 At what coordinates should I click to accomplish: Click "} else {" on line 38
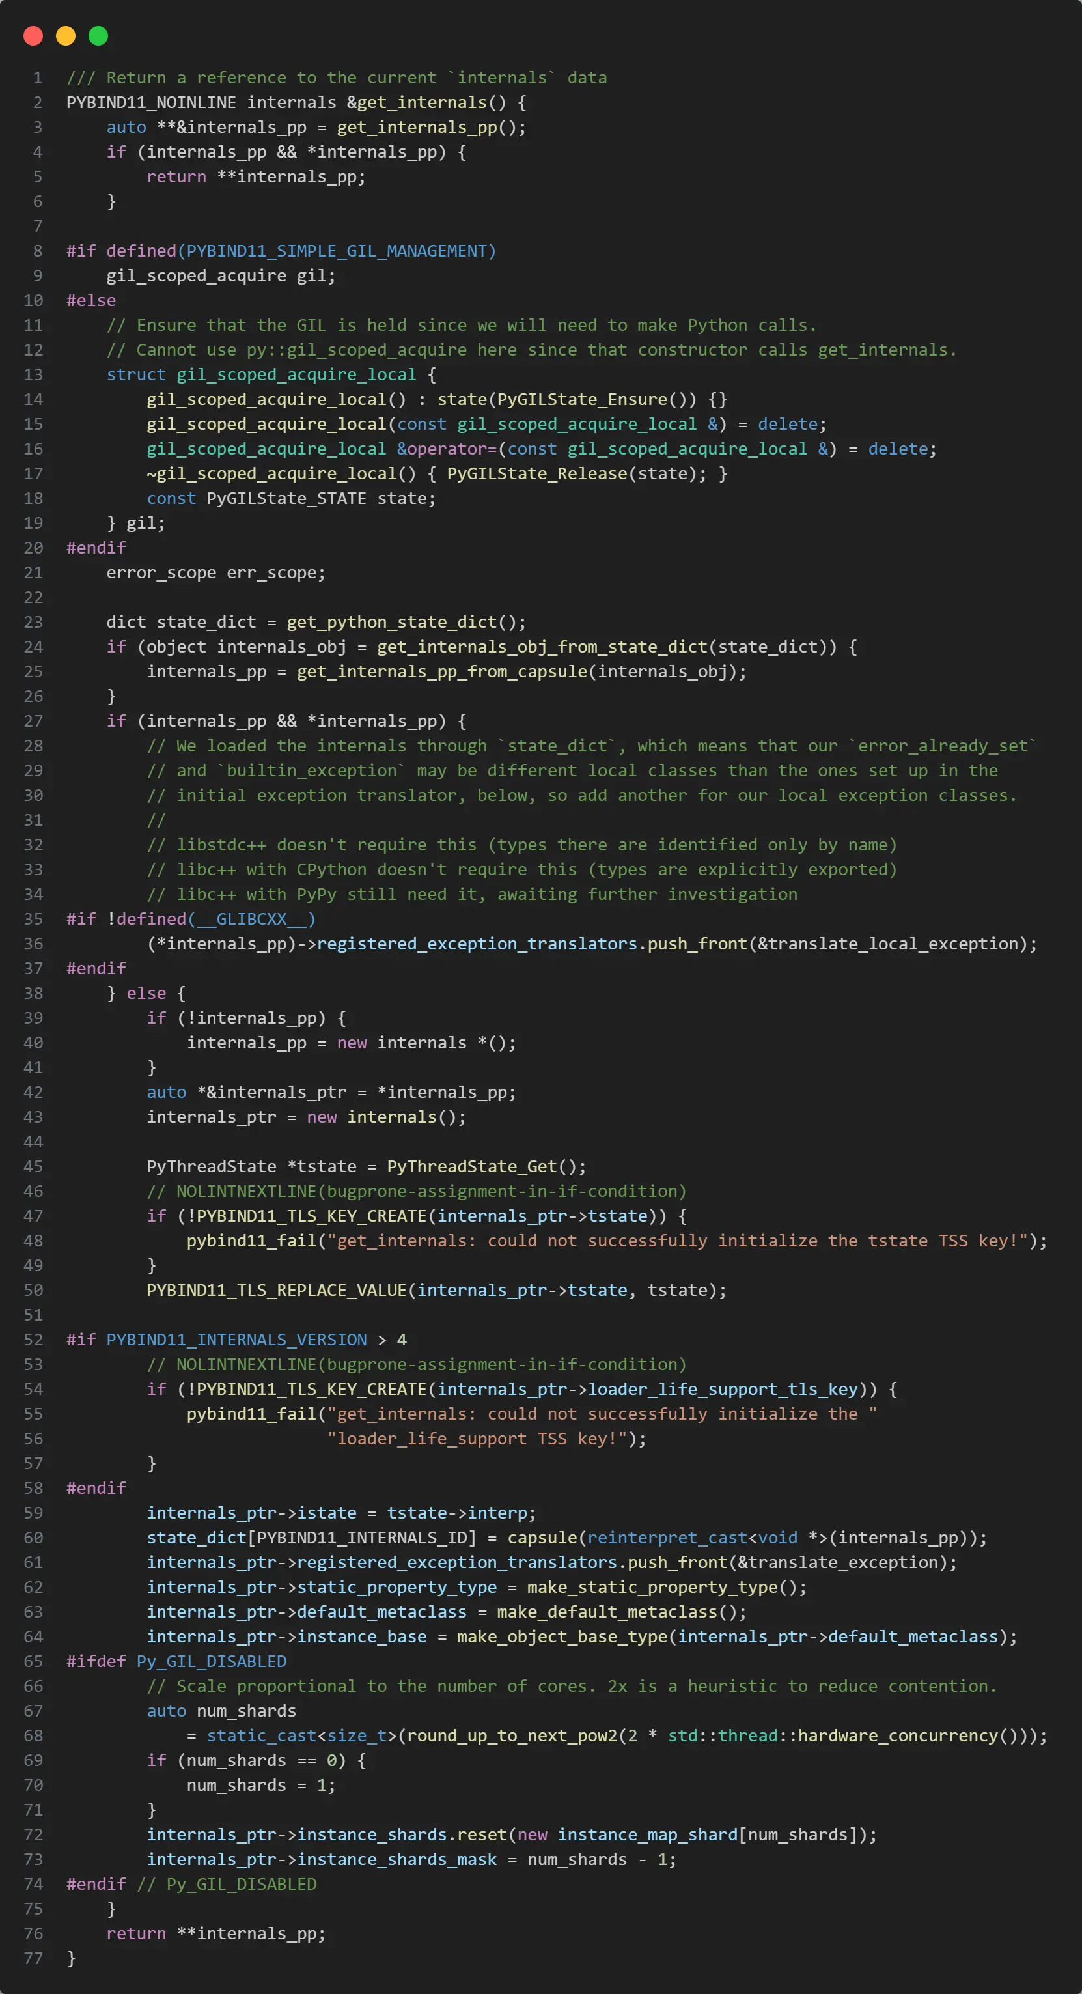tap(146, 994)
